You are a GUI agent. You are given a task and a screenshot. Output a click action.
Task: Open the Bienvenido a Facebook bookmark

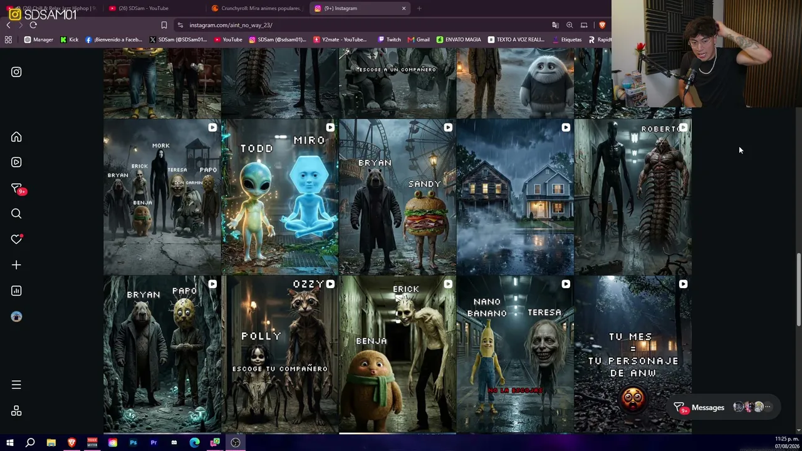(114, 39)
